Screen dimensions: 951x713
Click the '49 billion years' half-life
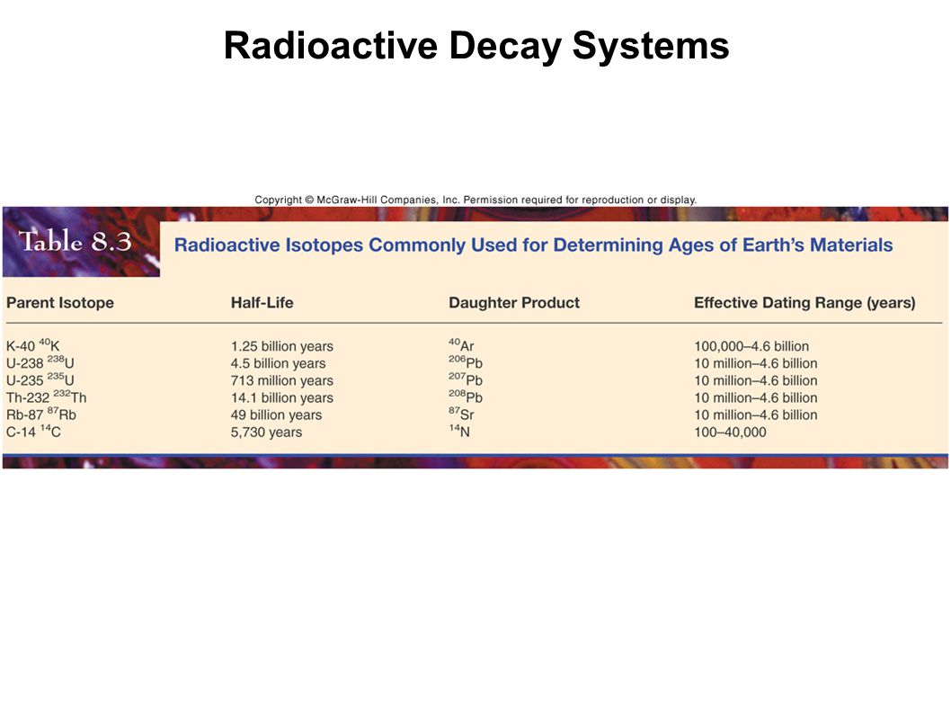click(277, 414)
